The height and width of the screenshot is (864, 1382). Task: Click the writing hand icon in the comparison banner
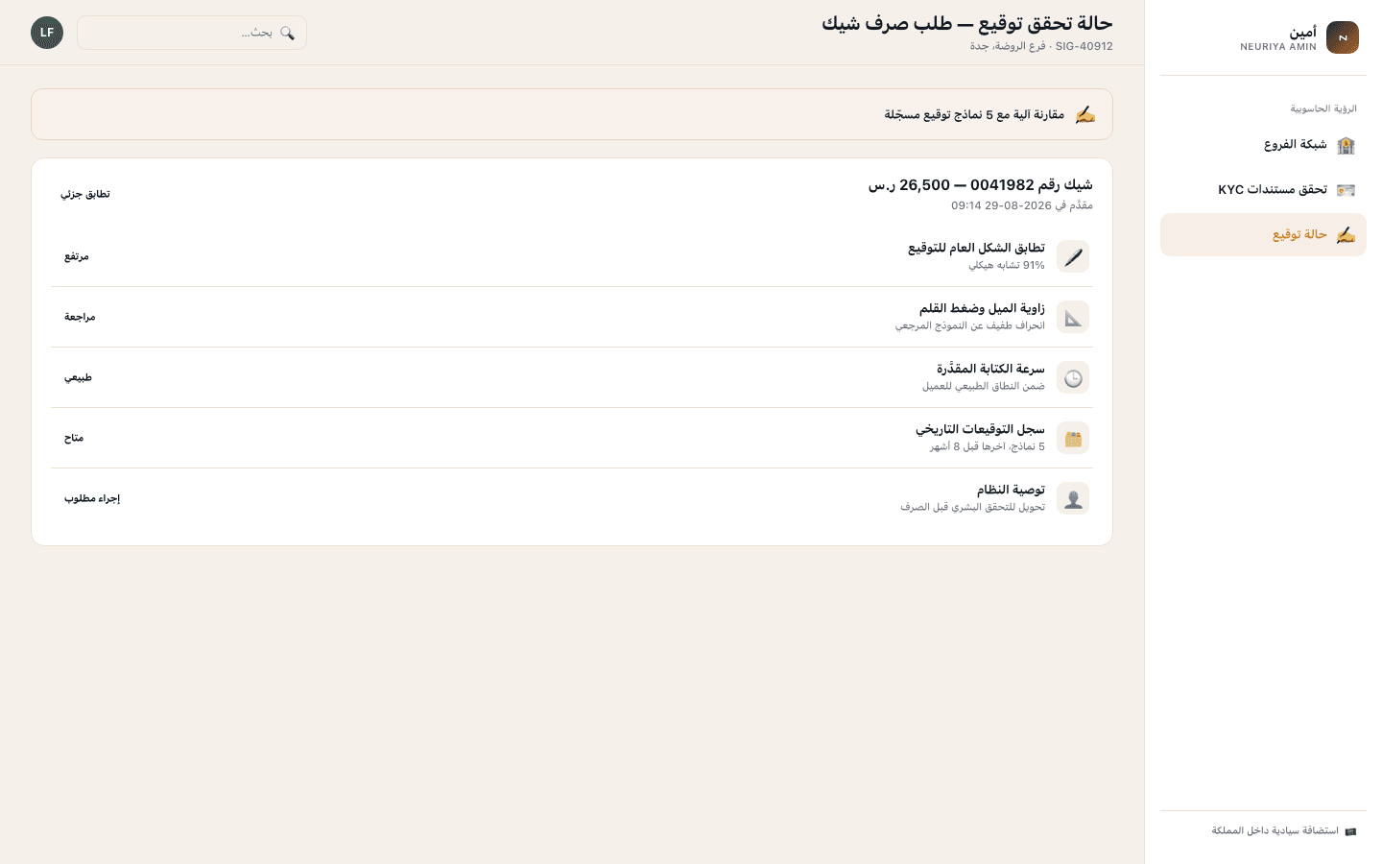1084,114
